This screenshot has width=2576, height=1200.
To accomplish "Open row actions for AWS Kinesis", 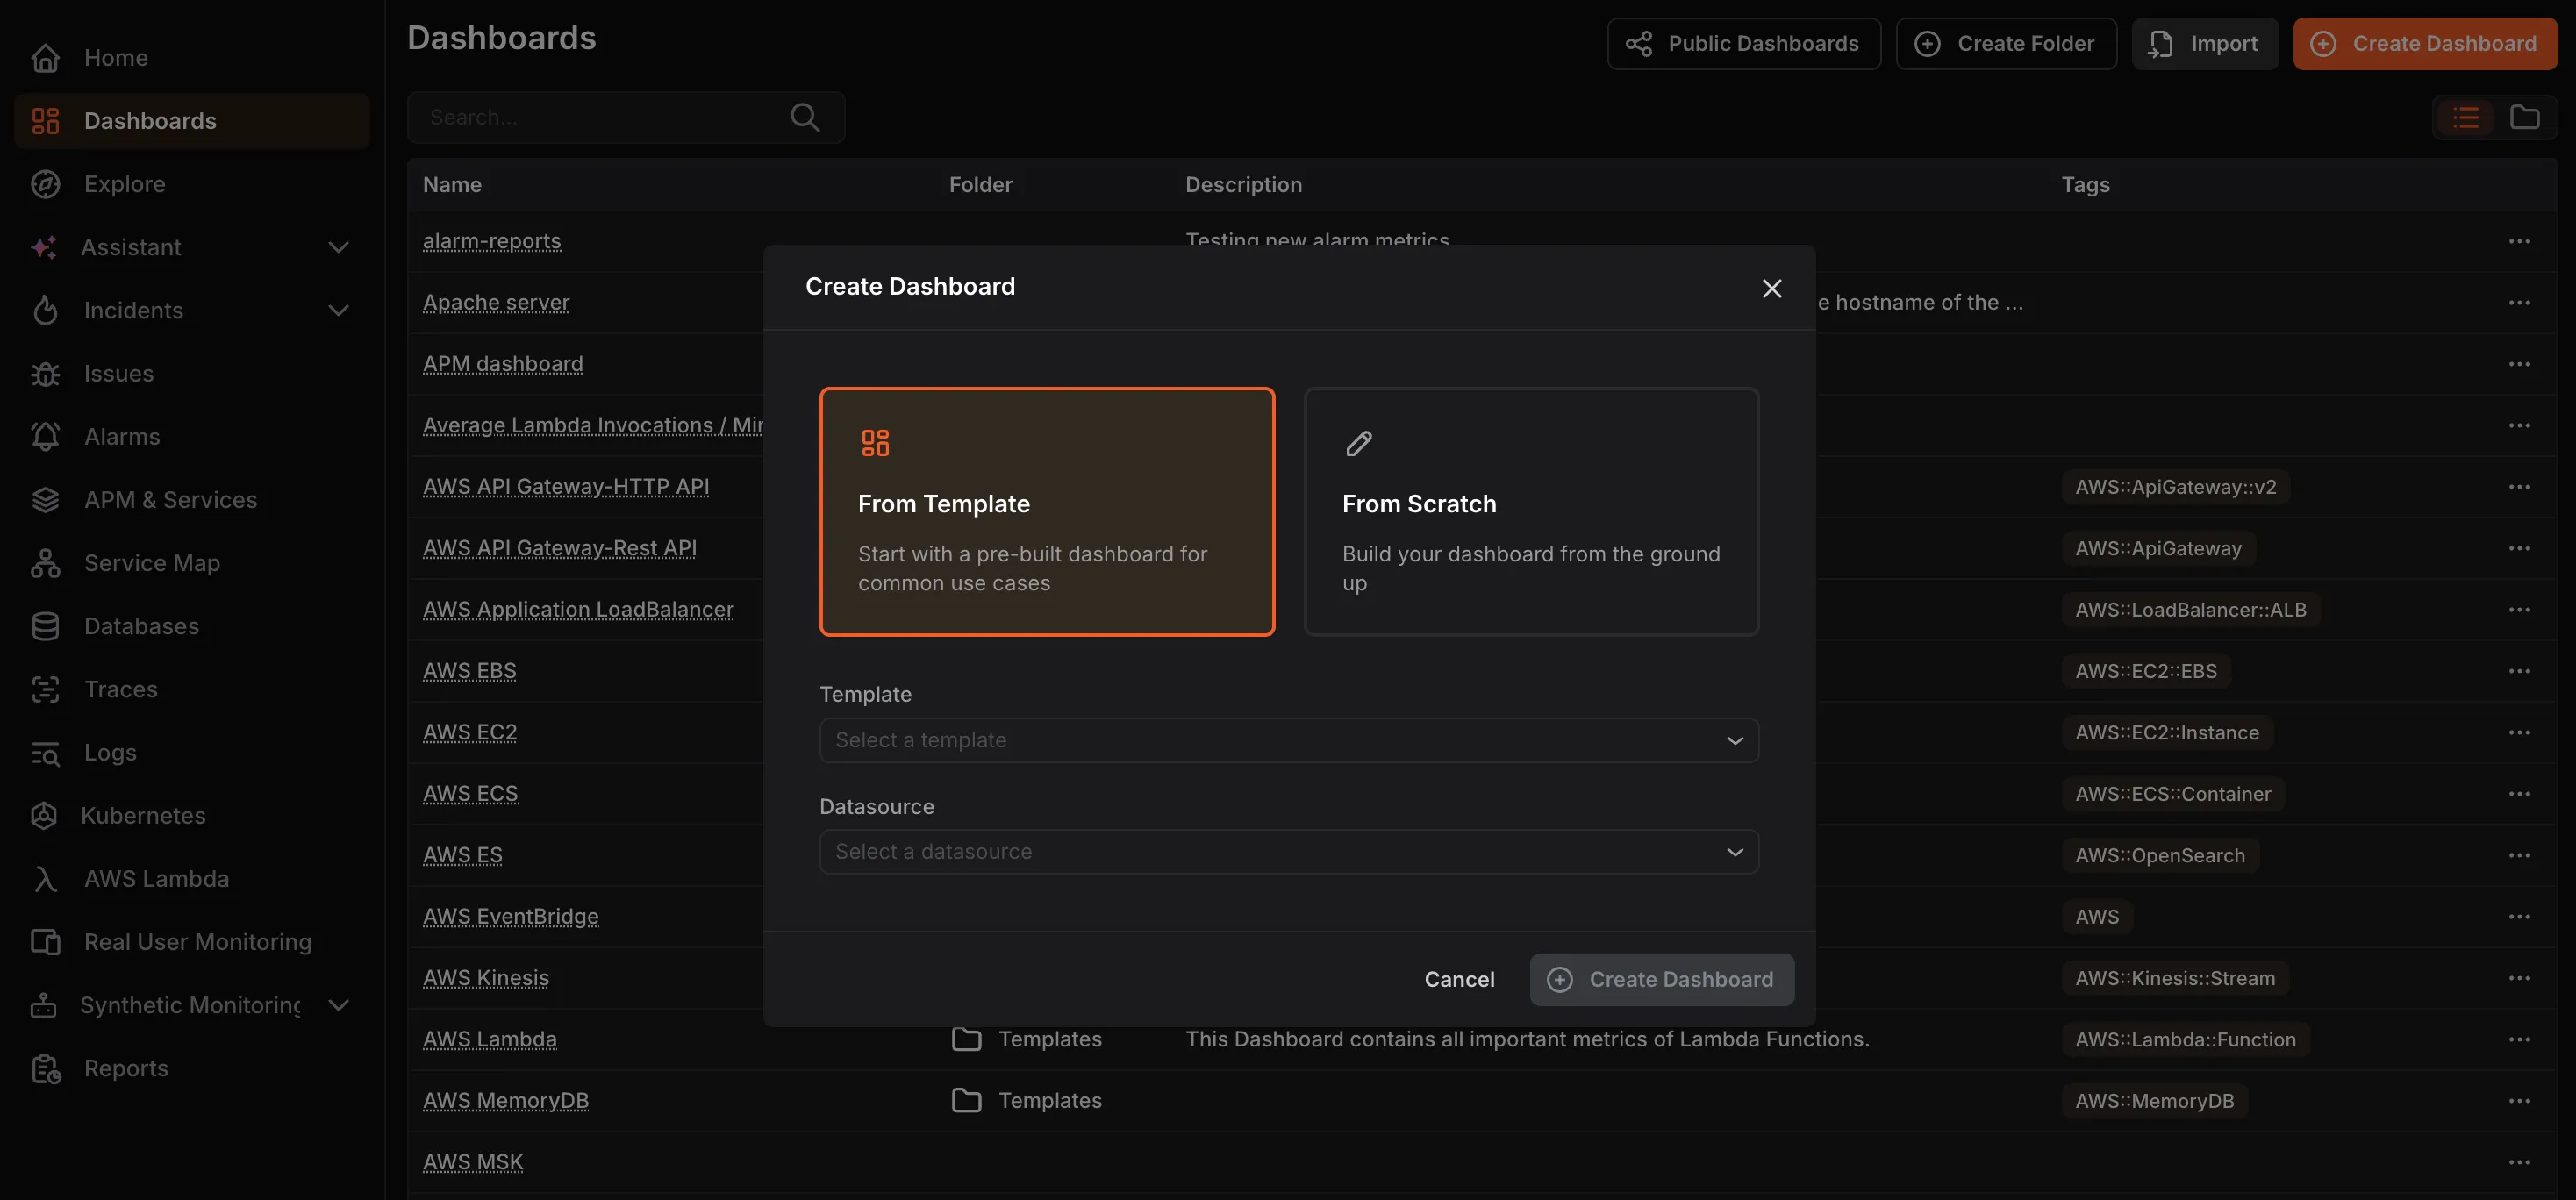I will [x=2519, y=978].
